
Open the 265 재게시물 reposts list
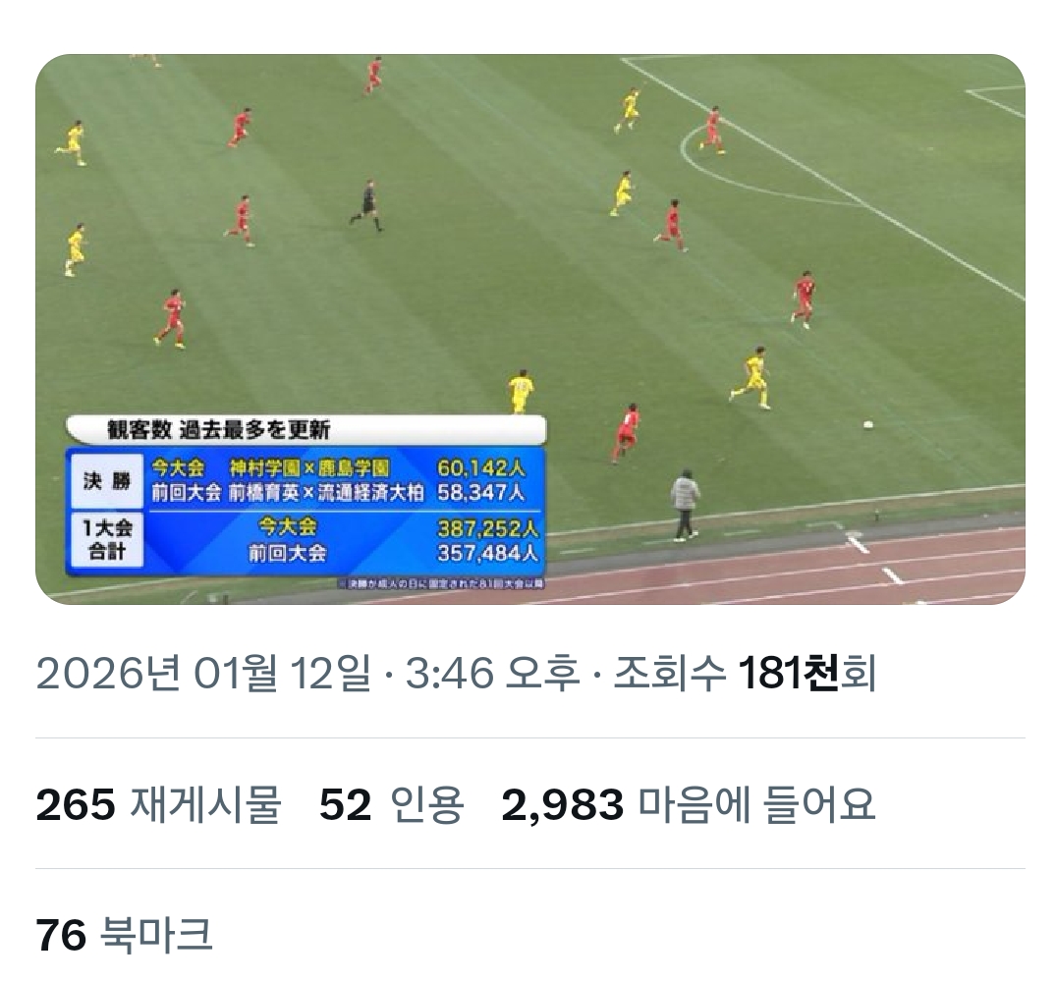pyautogui.click(x=158, y=804)
